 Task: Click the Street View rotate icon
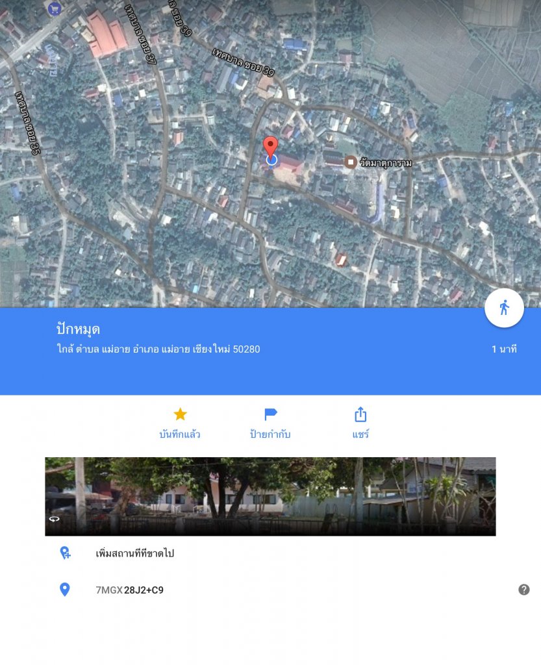(55, 519)
